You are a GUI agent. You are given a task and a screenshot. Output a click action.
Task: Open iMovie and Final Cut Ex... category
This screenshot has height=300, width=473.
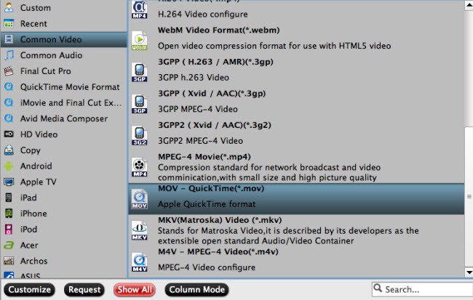[x=63, y=102]
